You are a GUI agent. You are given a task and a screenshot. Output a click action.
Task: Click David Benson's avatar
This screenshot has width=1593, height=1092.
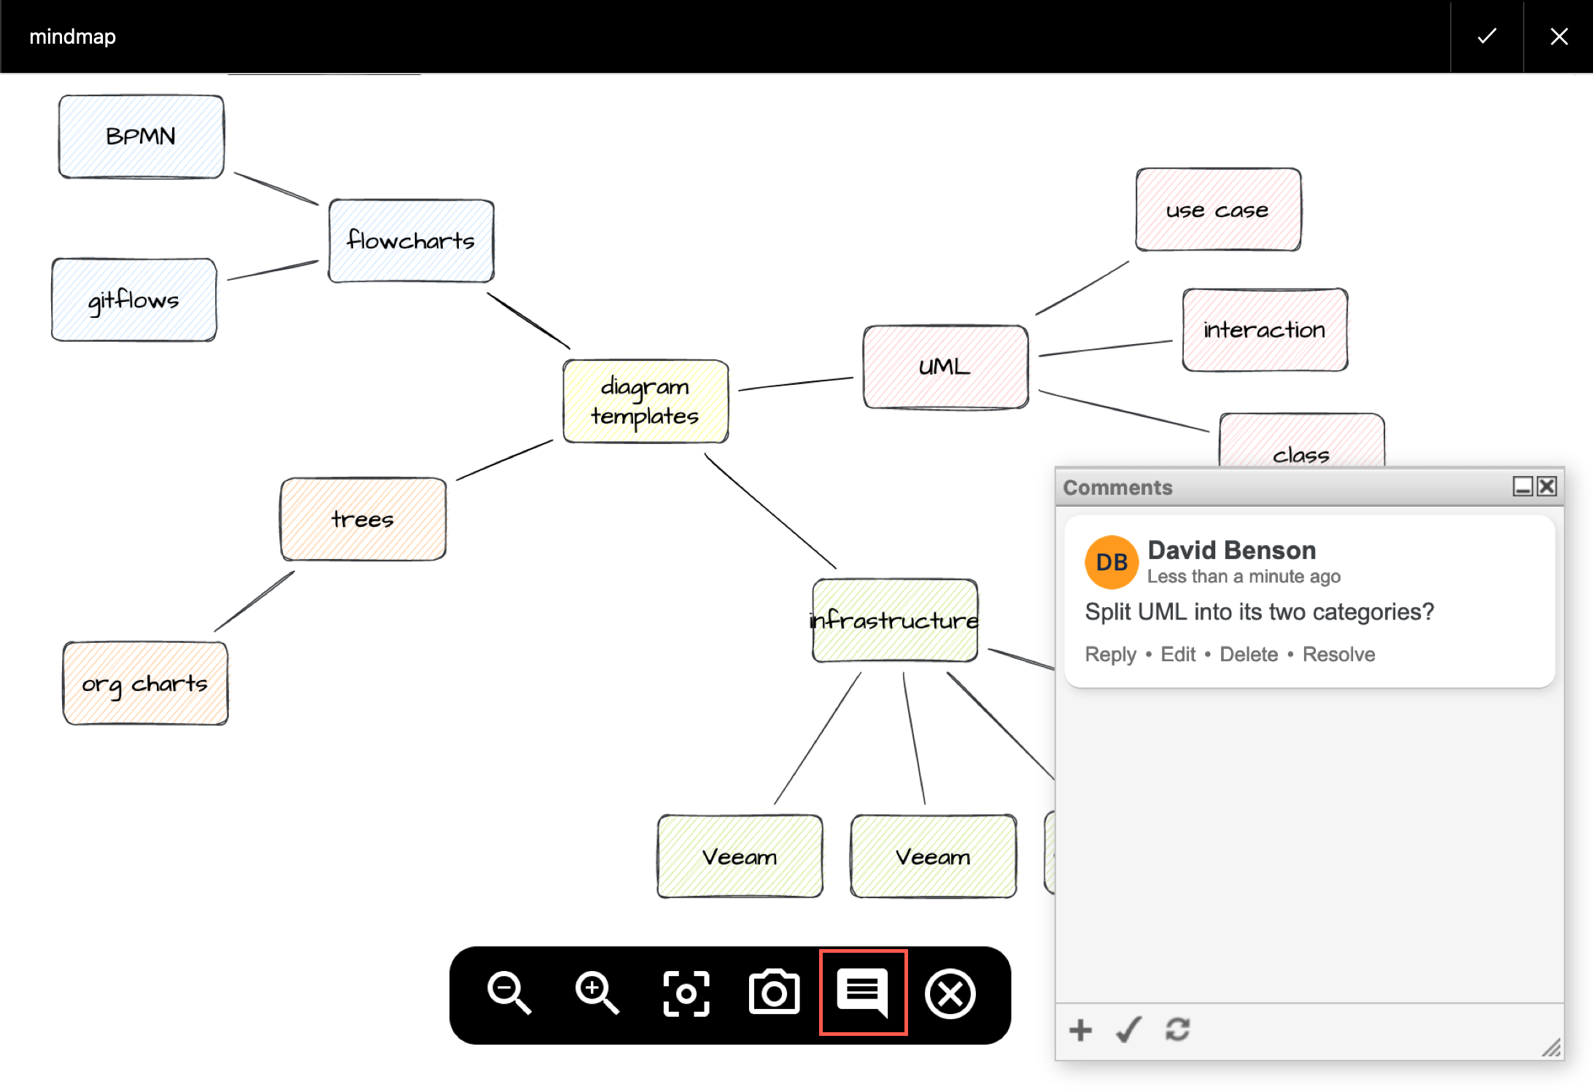click(x=1111, y=562)
